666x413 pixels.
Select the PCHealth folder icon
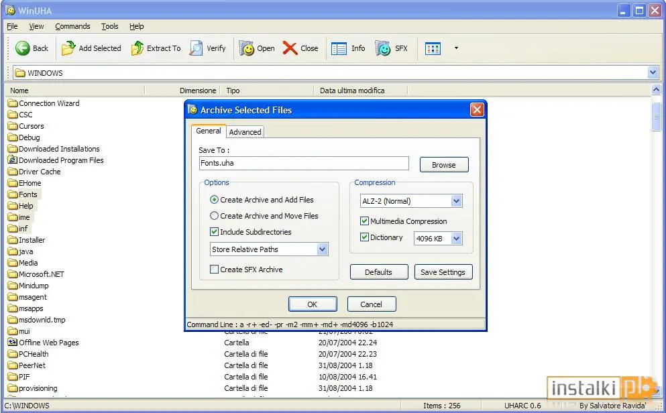[x=13, y=354]
